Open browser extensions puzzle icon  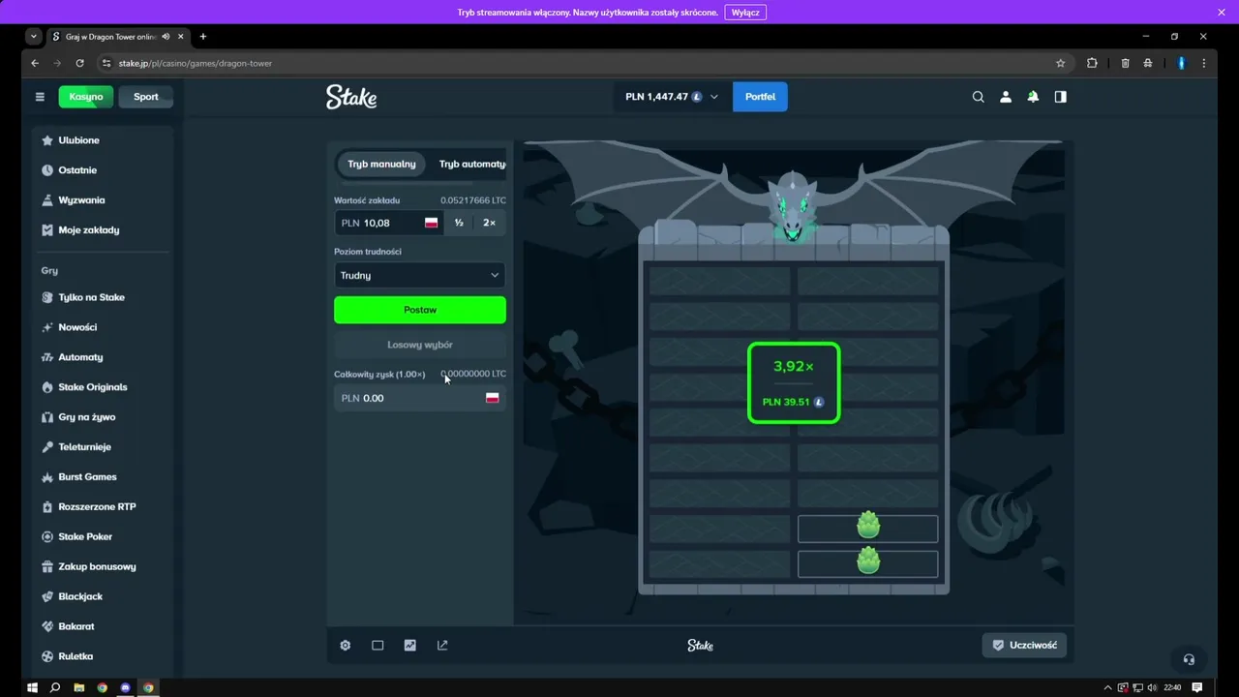(x=1092, y=63)
